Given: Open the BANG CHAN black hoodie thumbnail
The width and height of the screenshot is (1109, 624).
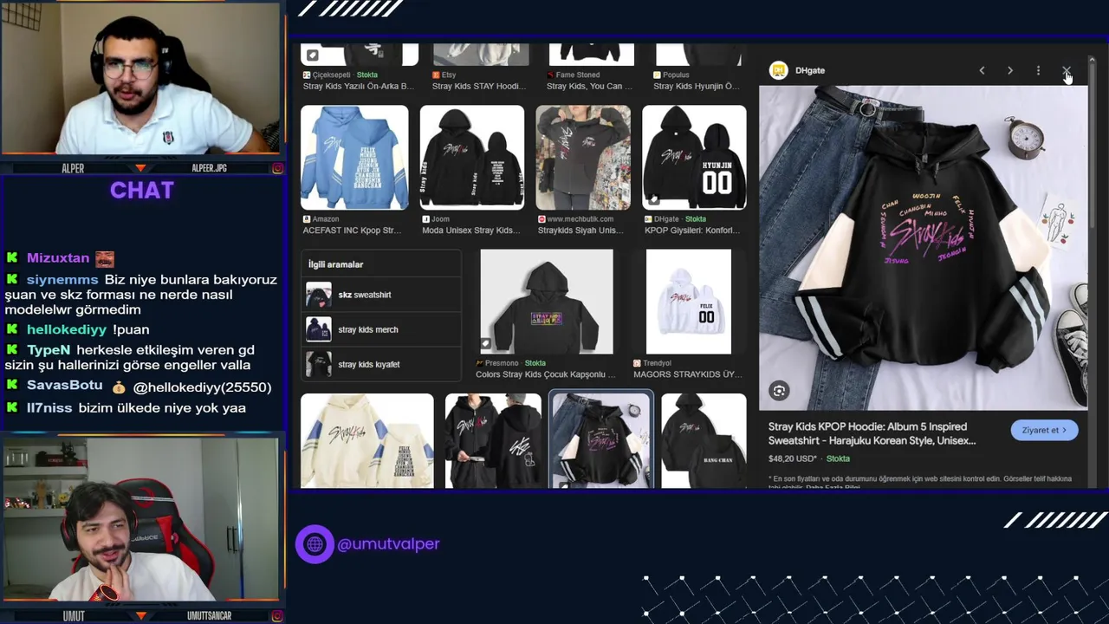Looking at the screenshot, I should [x=704, y=441].
